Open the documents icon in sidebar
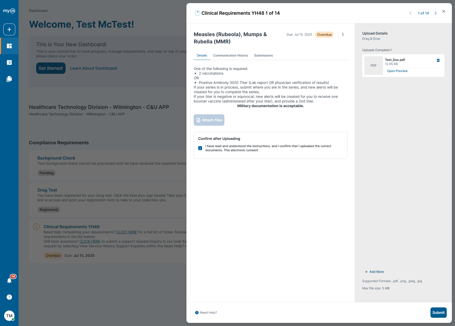Viewport: 455px width, 326px height. 9,79
